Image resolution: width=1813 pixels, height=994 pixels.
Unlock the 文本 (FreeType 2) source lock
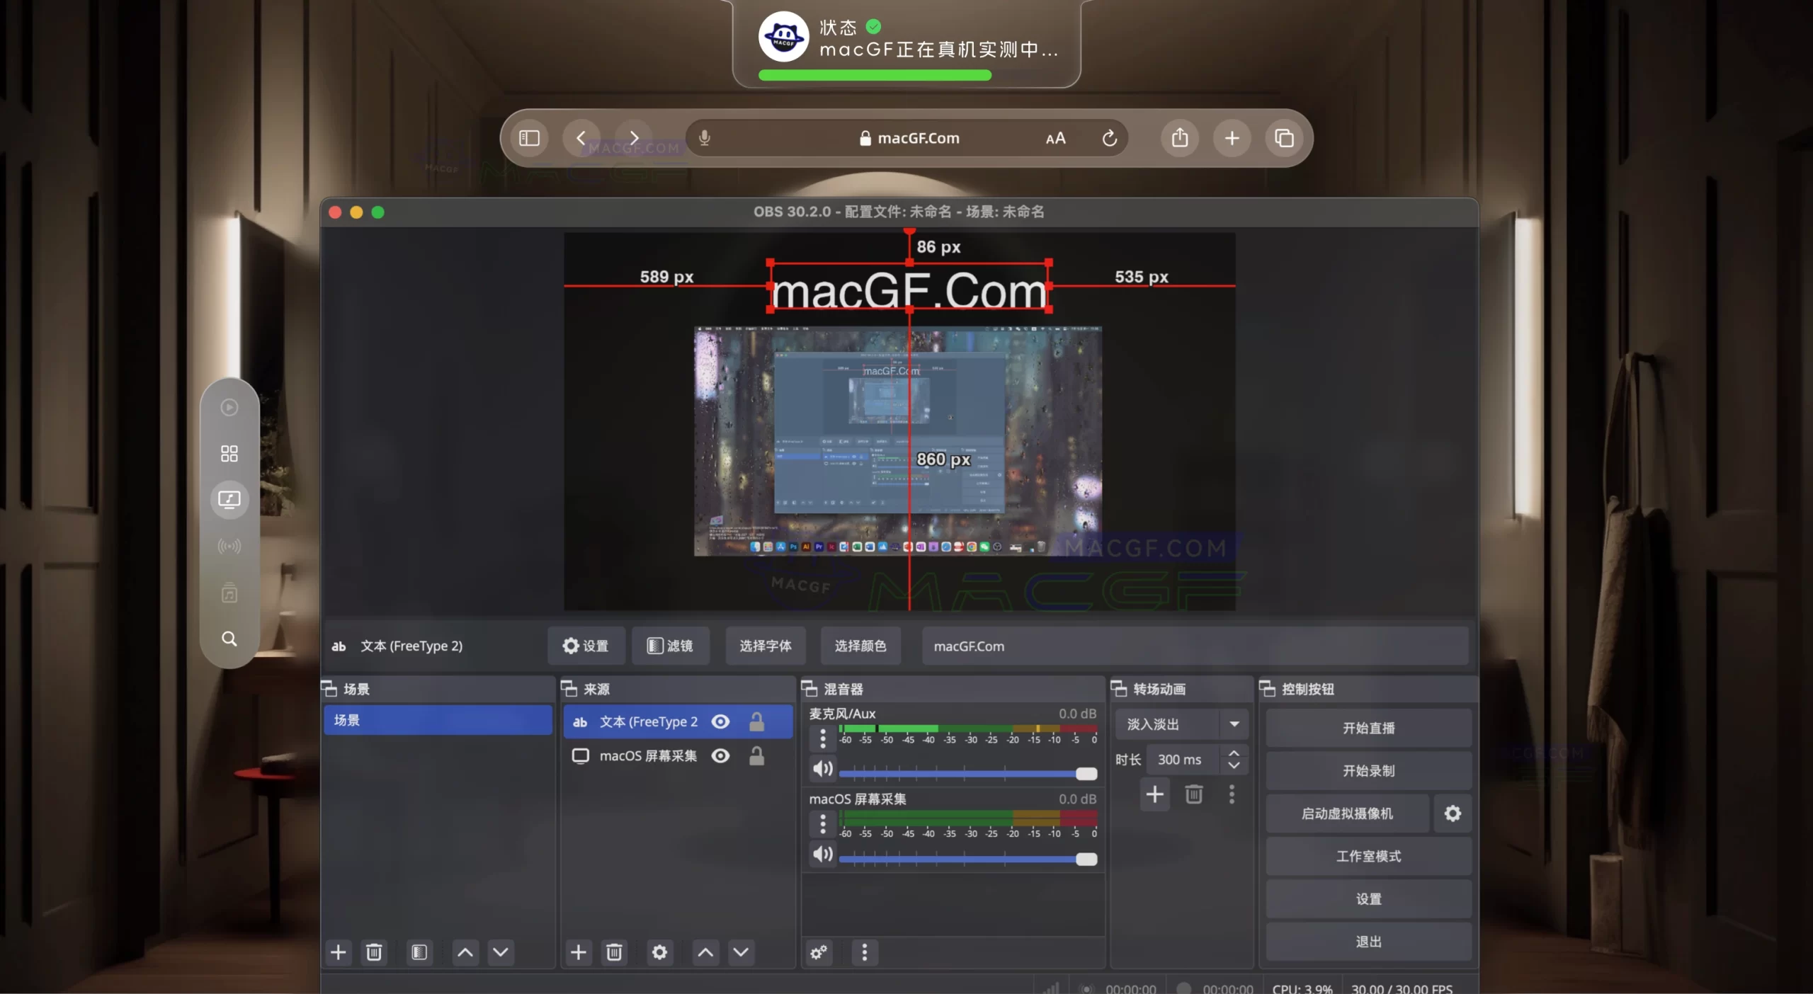coord(756,721)
